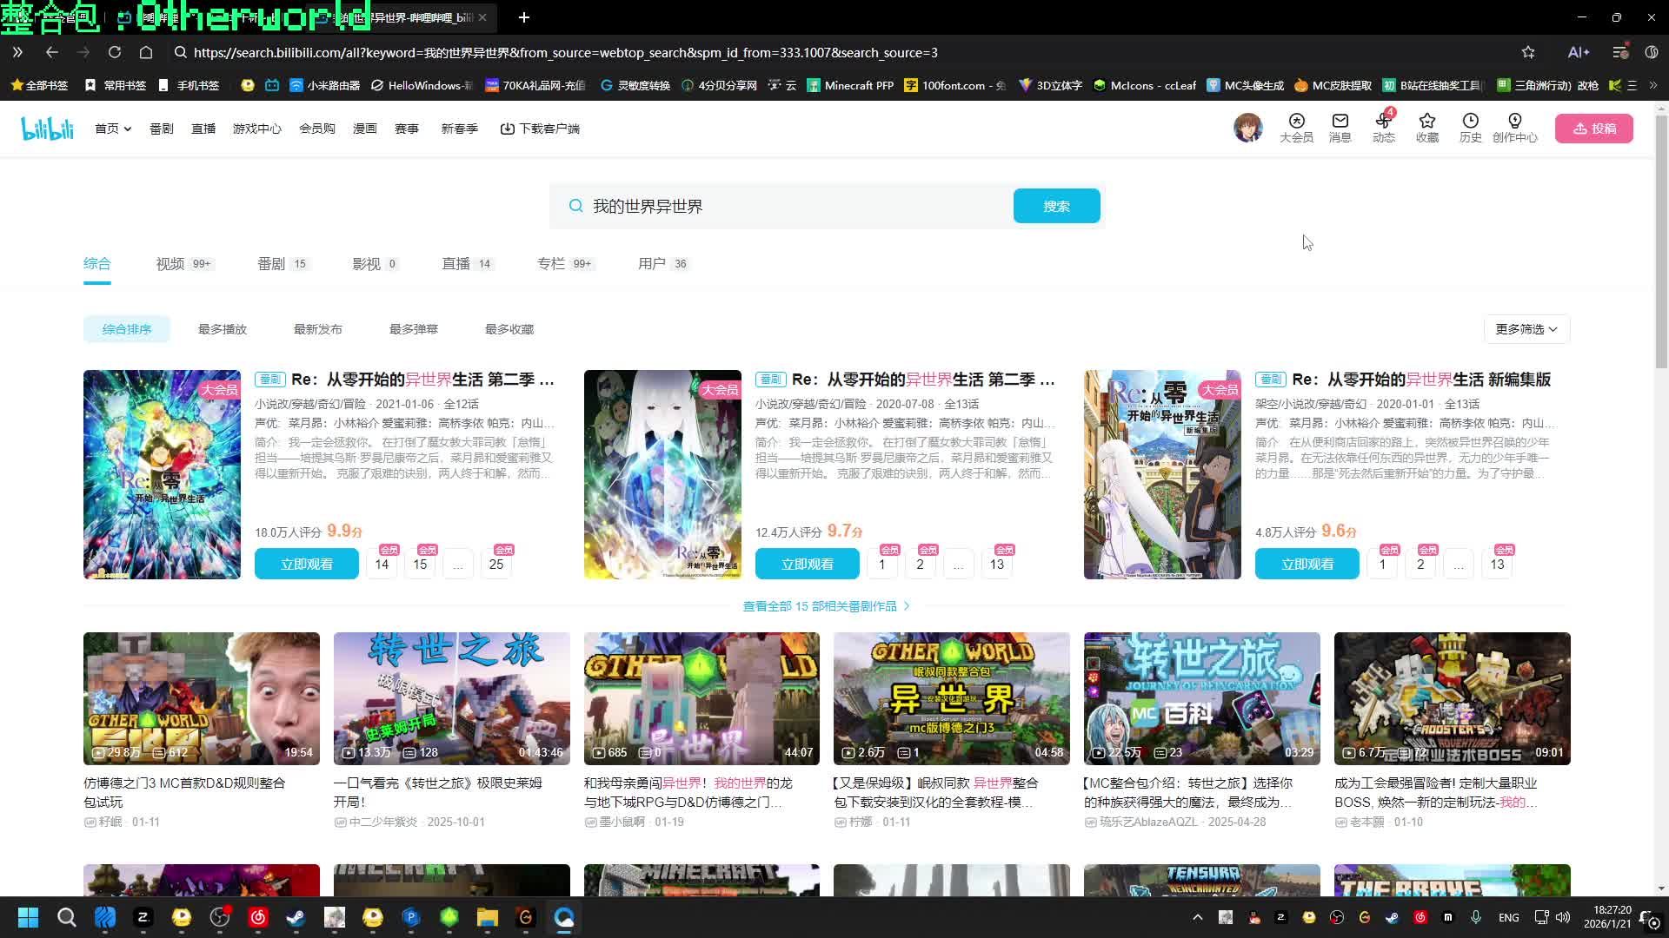Switch to the 用户 results tab
The height and width of the screenshot is (938, 1669).
tap(652, 264)
